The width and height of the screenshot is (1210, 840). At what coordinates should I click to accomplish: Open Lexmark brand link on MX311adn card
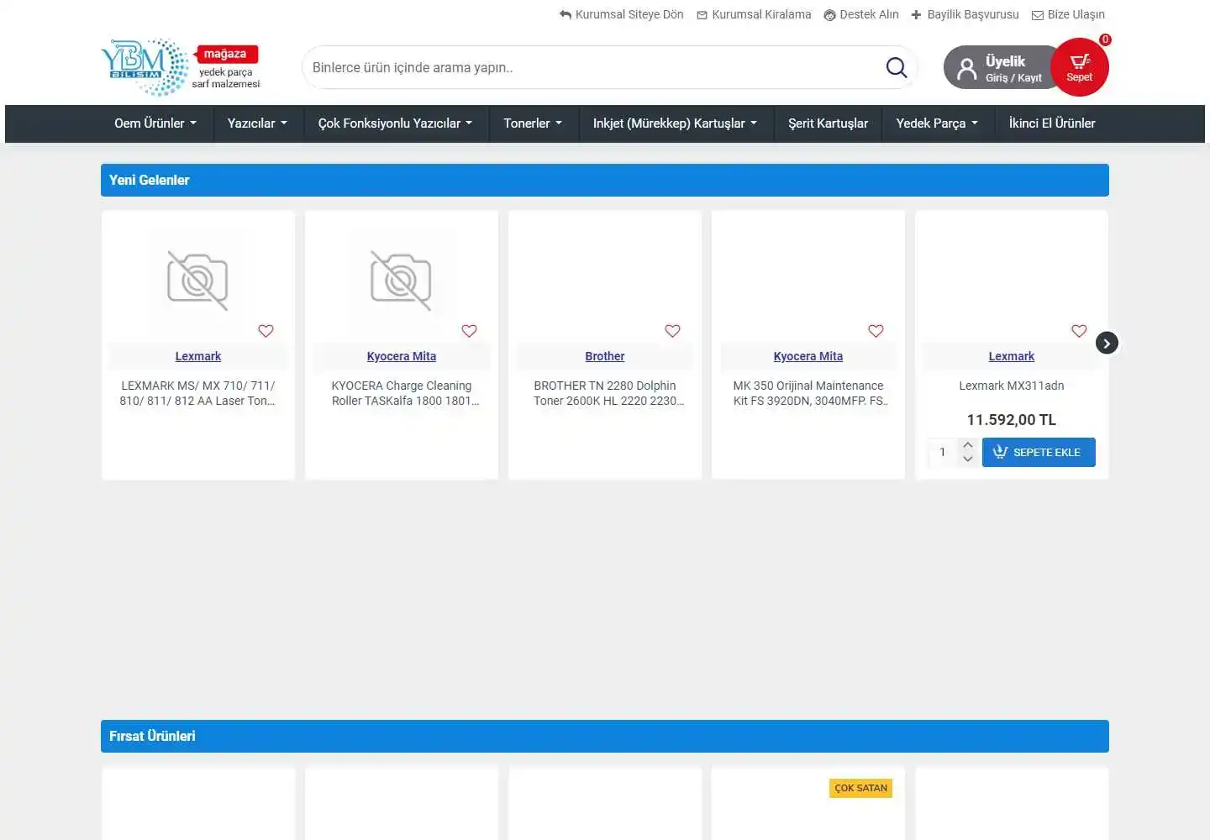point(1012,356)
